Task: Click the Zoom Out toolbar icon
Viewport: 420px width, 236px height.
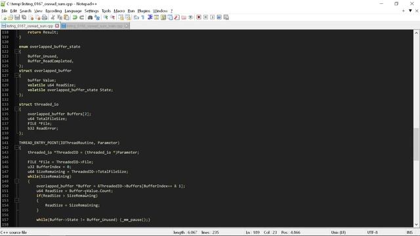Action: (x=112, y=18)
